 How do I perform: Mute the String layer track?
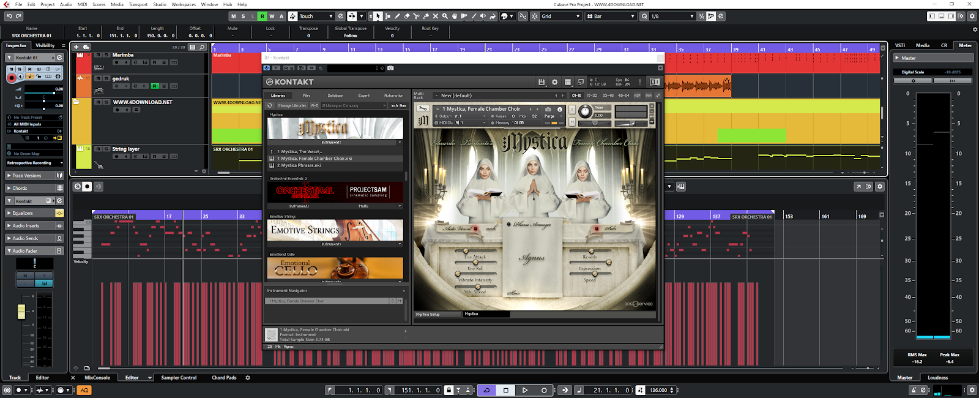click(98, 149)
